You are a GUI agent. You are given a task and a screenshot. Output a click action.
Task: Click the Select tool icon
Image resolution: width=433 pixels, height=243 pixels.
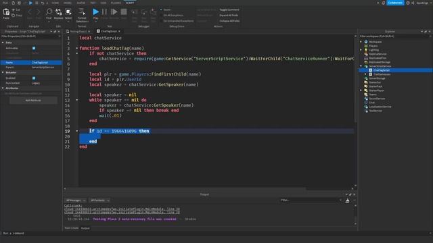pos(68,11)
